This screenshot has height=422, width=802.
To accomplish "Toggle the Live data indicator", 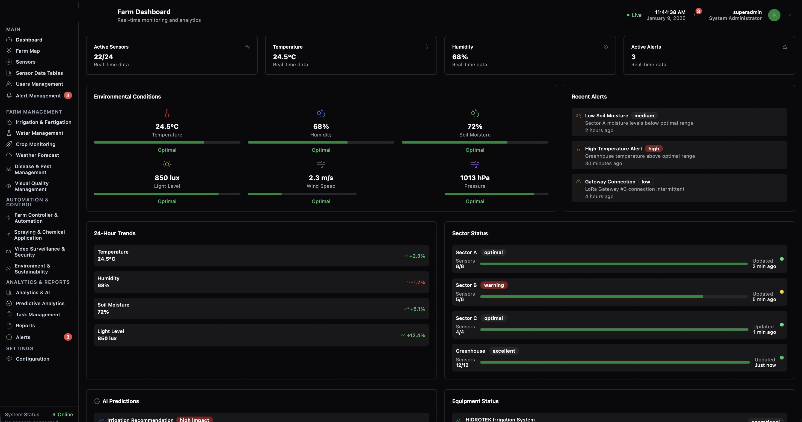I will click(x=634, y=15).
